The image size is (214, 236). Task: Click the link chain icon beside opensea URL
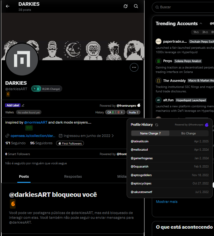pos(7,136)
